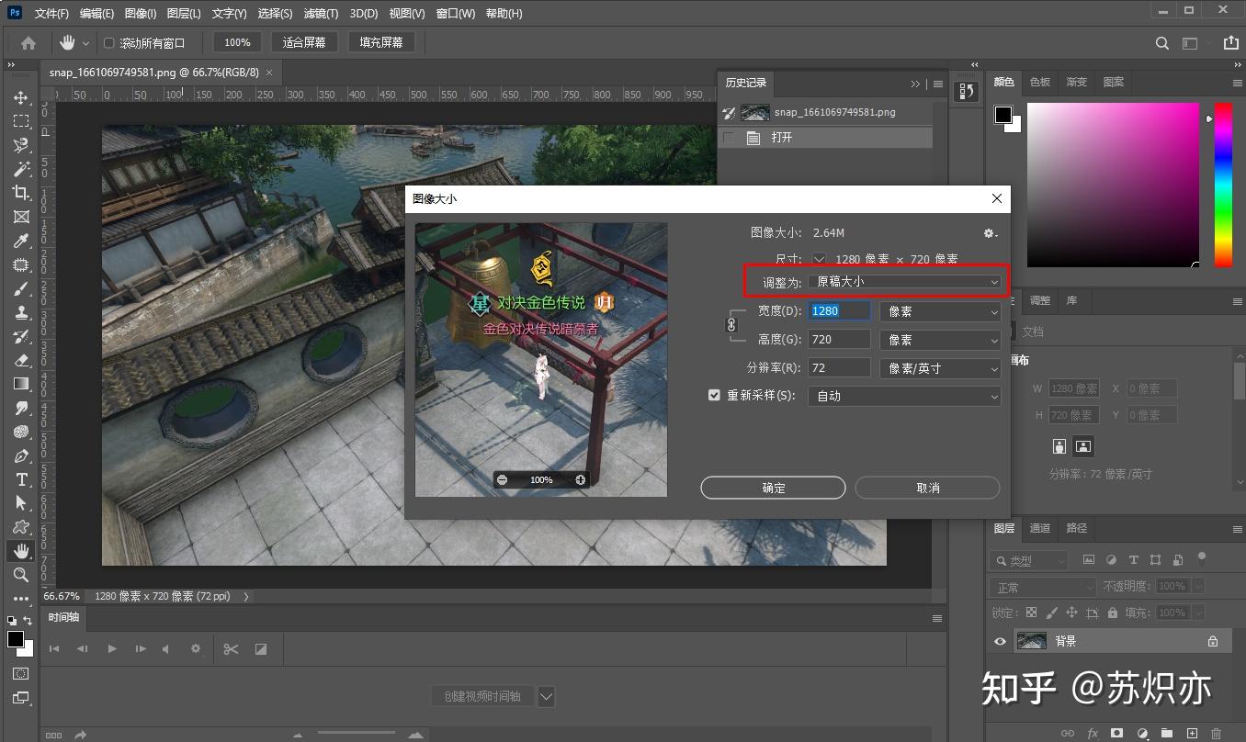Image resolution: width=1246 pixels, height=742 pixels.
Task: Switch to the Swatches tab
Action: coord(1039,82)
